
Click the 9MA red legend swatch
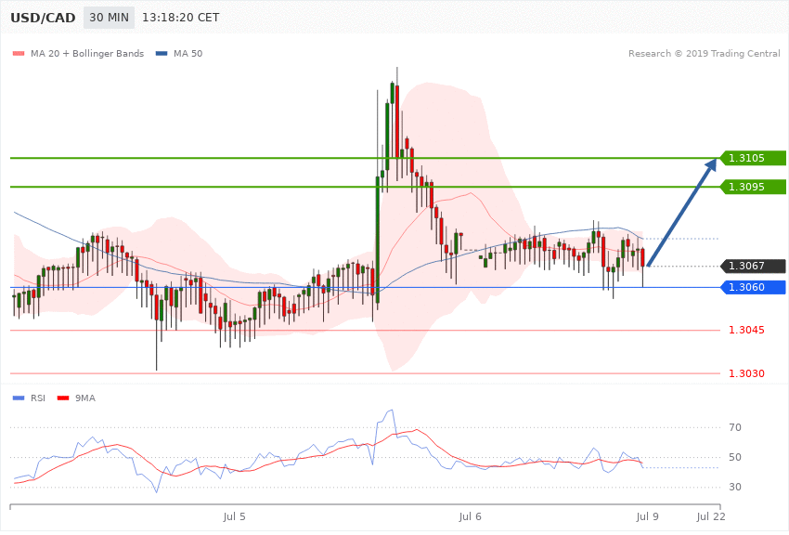[x=63, y=398]
